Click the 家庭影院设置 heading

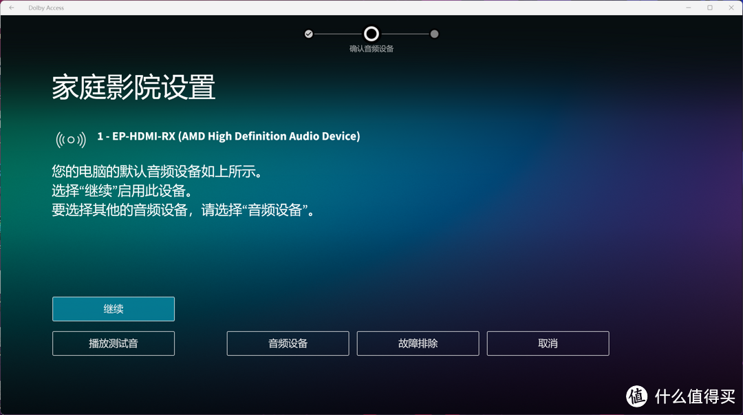pyautogui.click(x=133, y=87)
